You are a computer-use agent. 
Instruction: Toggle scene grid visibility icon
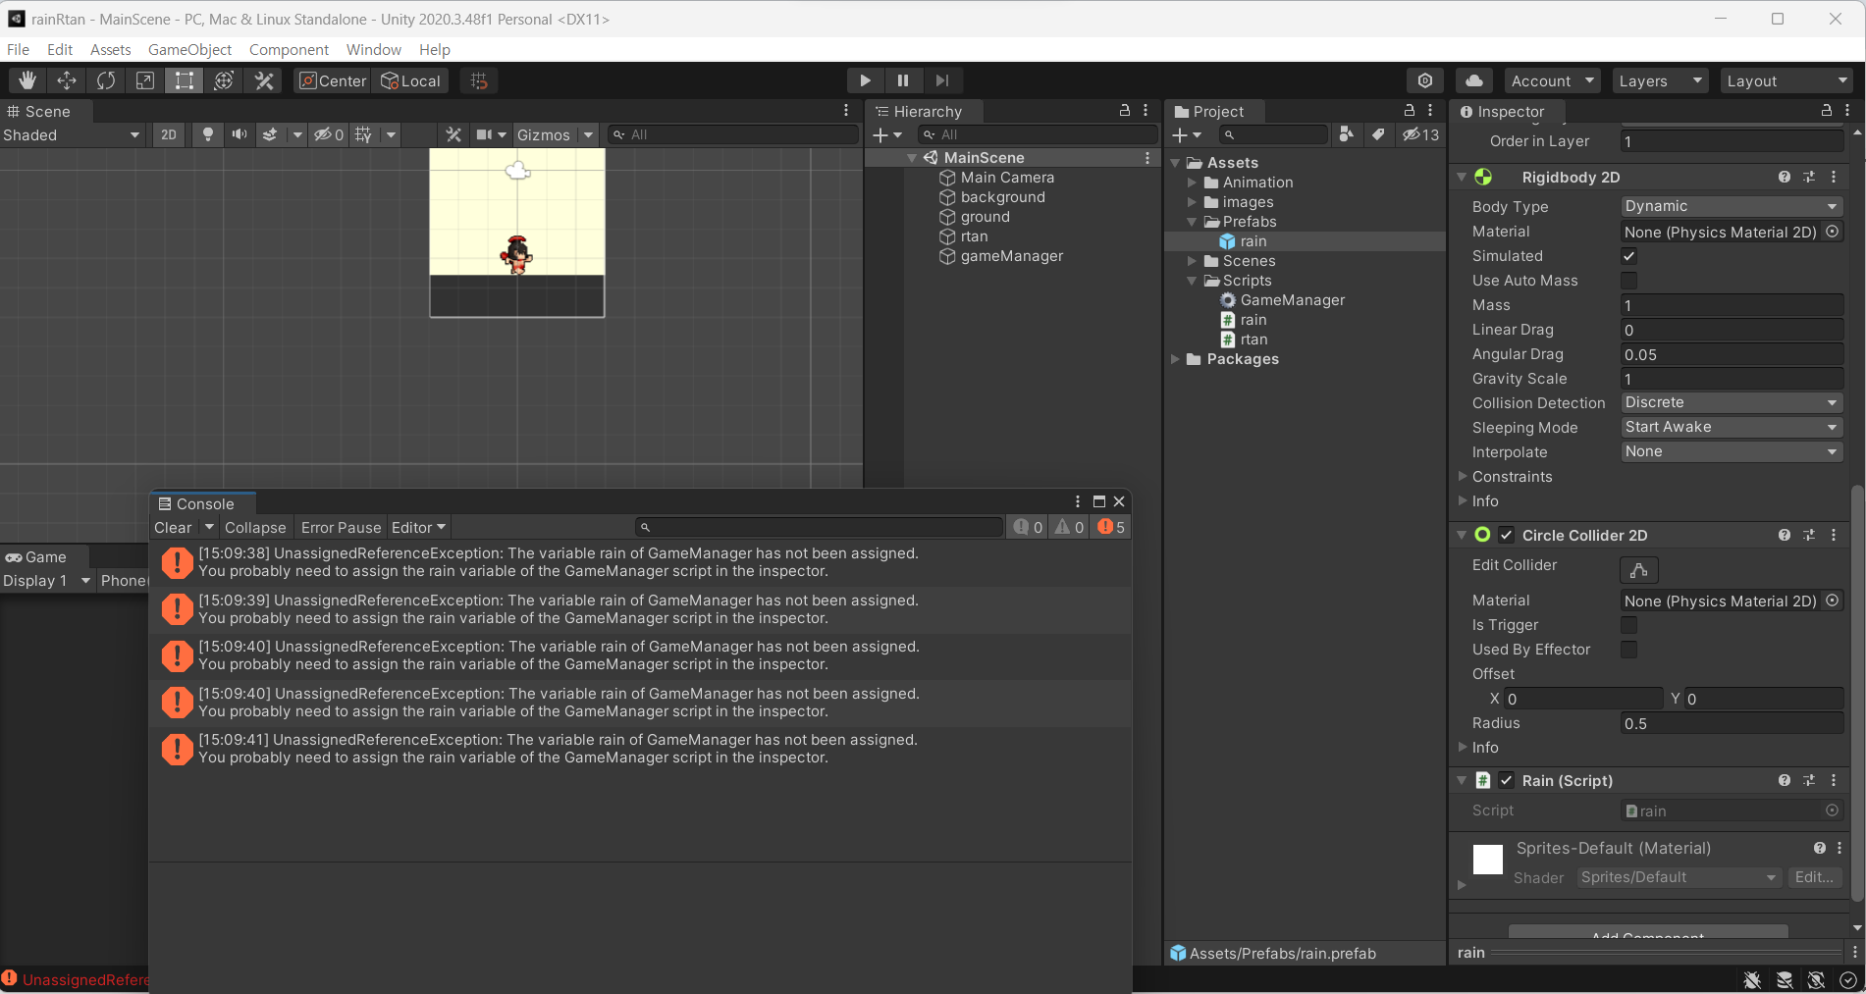[363, 134]
